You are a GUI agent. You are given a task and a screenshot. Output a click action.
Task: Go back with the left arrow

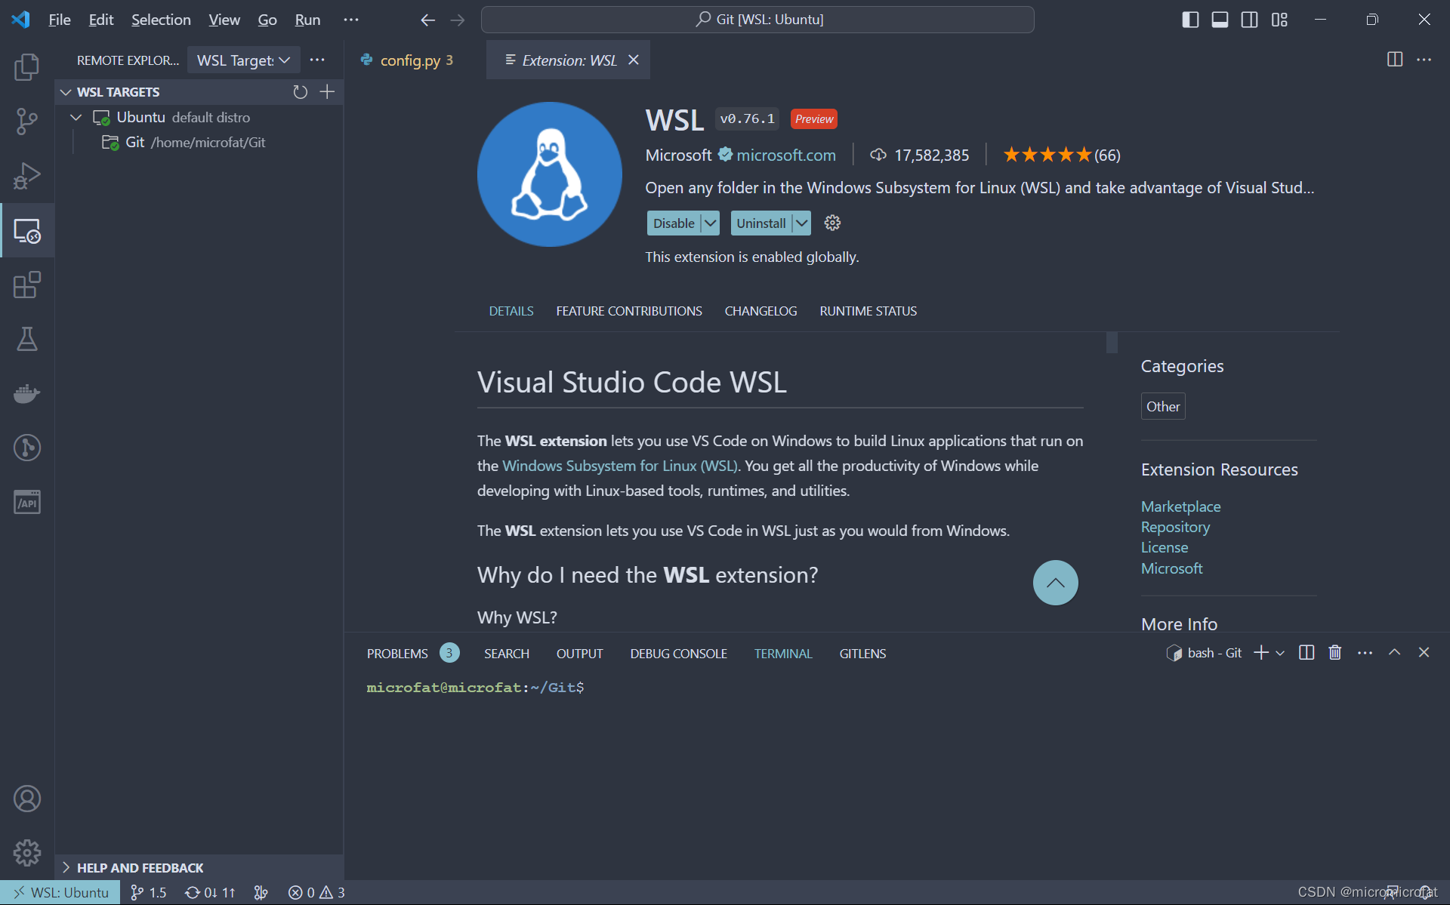[x=427, y=20]
